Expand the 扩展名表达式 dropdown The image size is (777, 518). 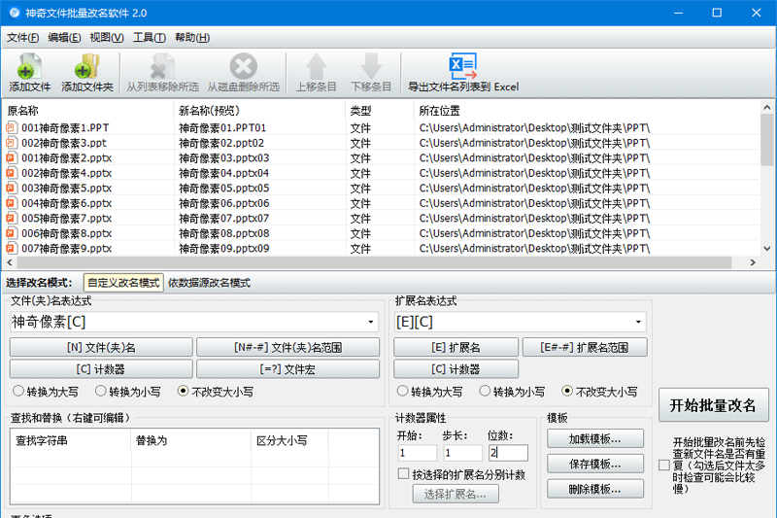(x=637, y=322)
